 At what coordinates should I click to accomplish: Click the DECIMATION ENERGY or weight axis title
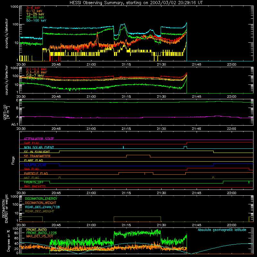[x=5, y=209]
